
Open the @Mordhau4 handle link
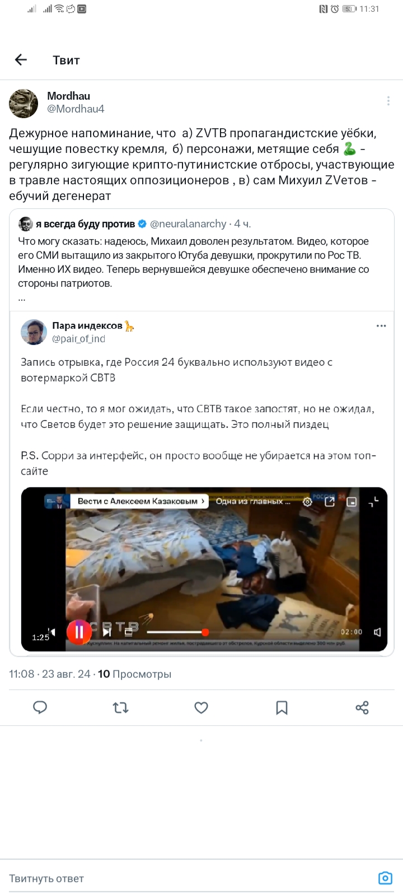pos(76,109)
